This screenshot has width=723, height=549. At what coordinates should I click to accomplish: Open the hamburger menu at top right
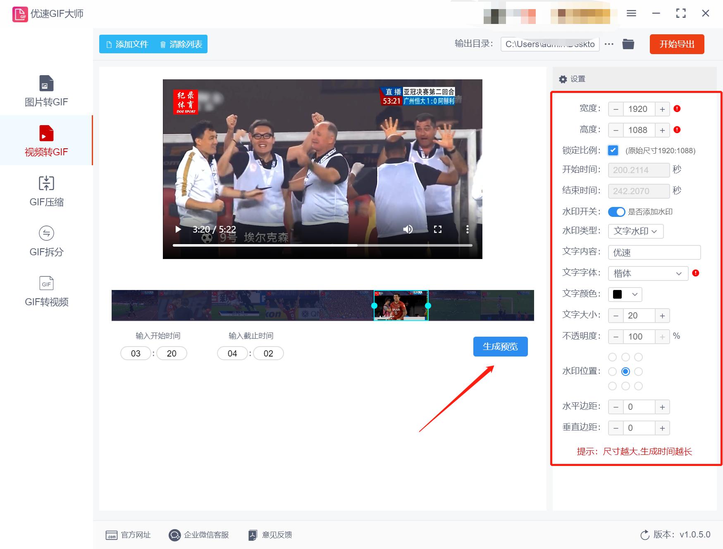click(631, 13)
